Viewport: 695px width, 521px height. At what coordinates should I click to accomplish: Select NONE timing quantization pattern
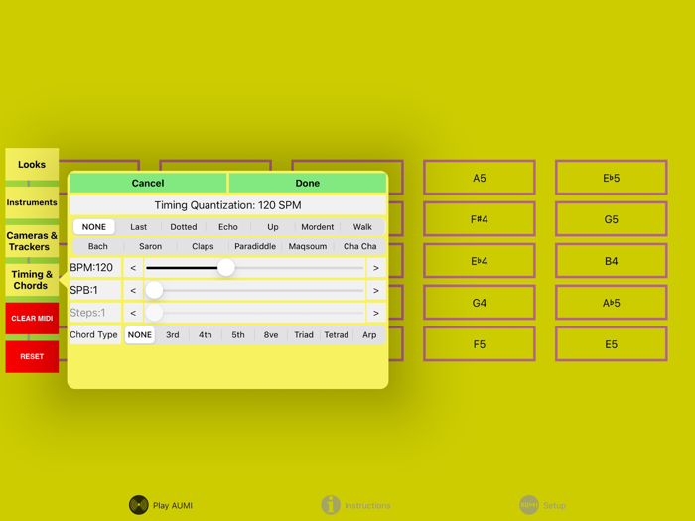pyautogui.click(x=94, y=227)
